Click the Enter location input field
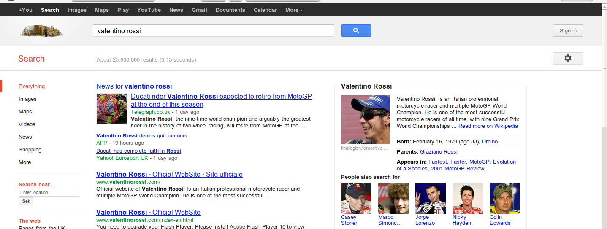 [x=49, y=192]
